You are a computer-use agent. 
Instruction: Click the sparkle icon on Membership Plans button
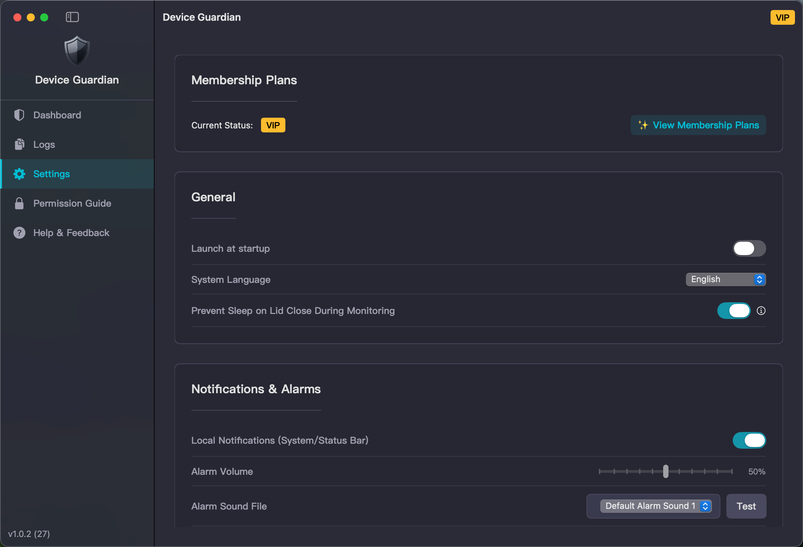(643, 125)
